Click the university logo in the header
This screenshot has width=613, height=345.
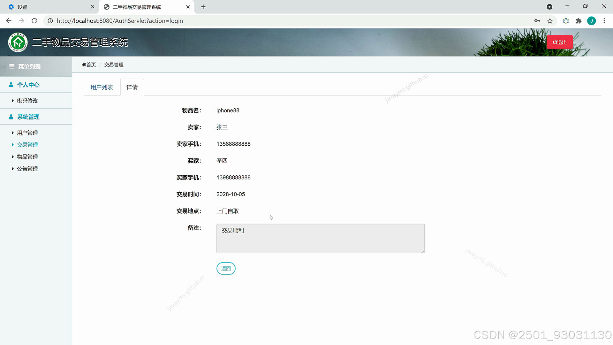pos(18,42)
